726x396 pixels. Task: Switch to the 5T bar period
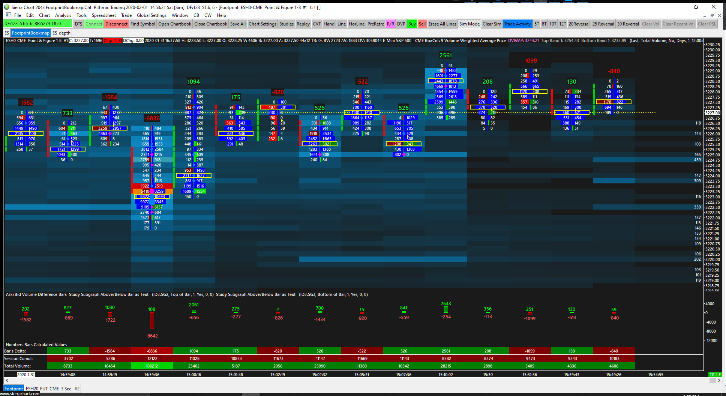tap(537, 24)
